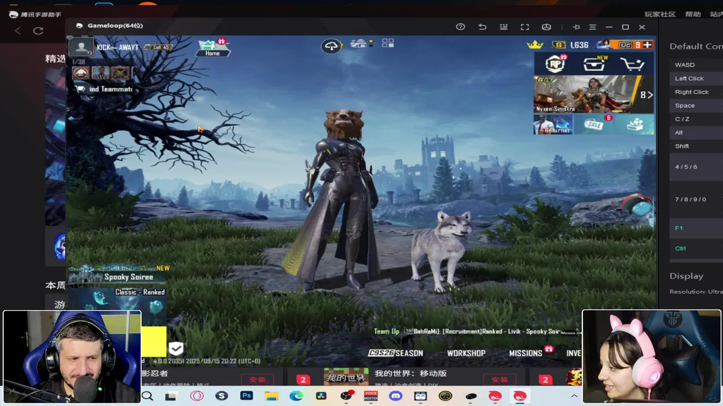Screen dimensions: 723x406
Task: Open Discord from the taskbar
Action: click(x=395, y=396)
